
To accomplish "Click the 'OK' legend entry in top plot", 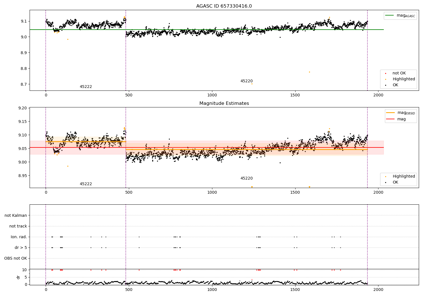I will click(395, 85).
